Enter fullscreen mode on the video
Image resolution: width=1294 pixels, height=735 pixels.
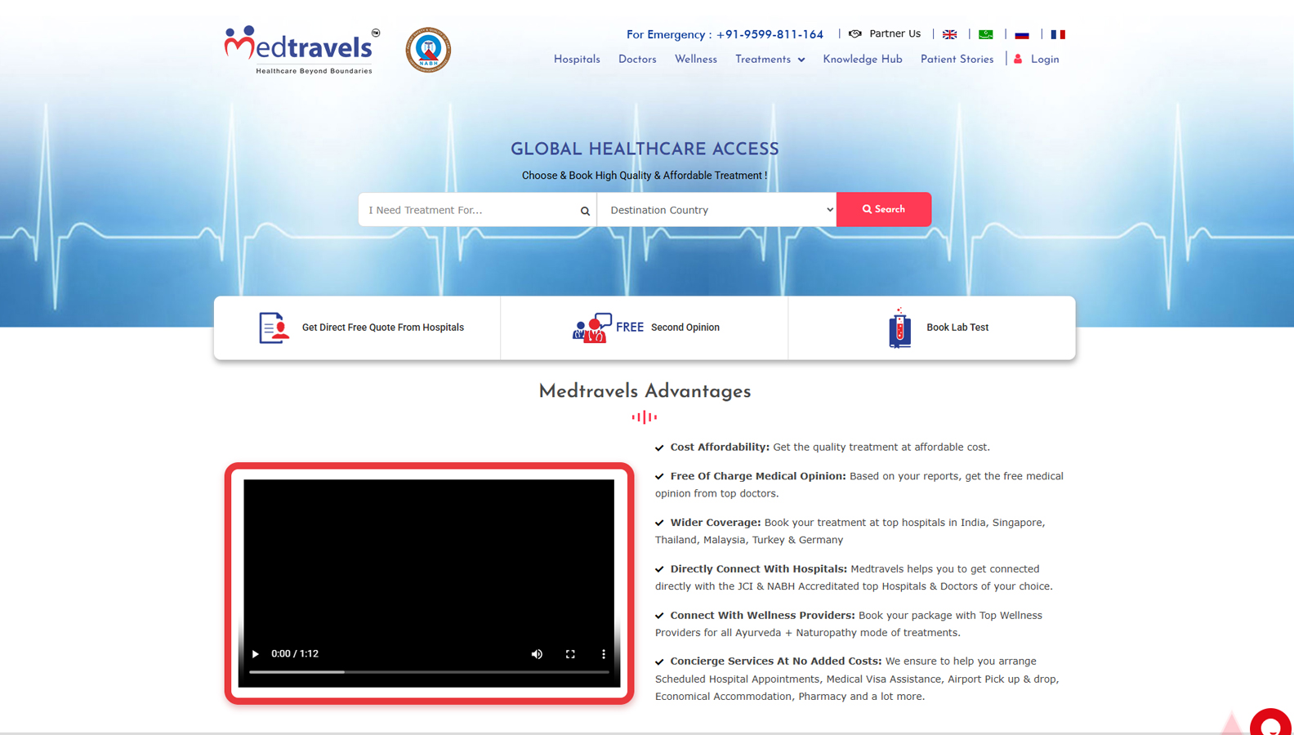570,653
